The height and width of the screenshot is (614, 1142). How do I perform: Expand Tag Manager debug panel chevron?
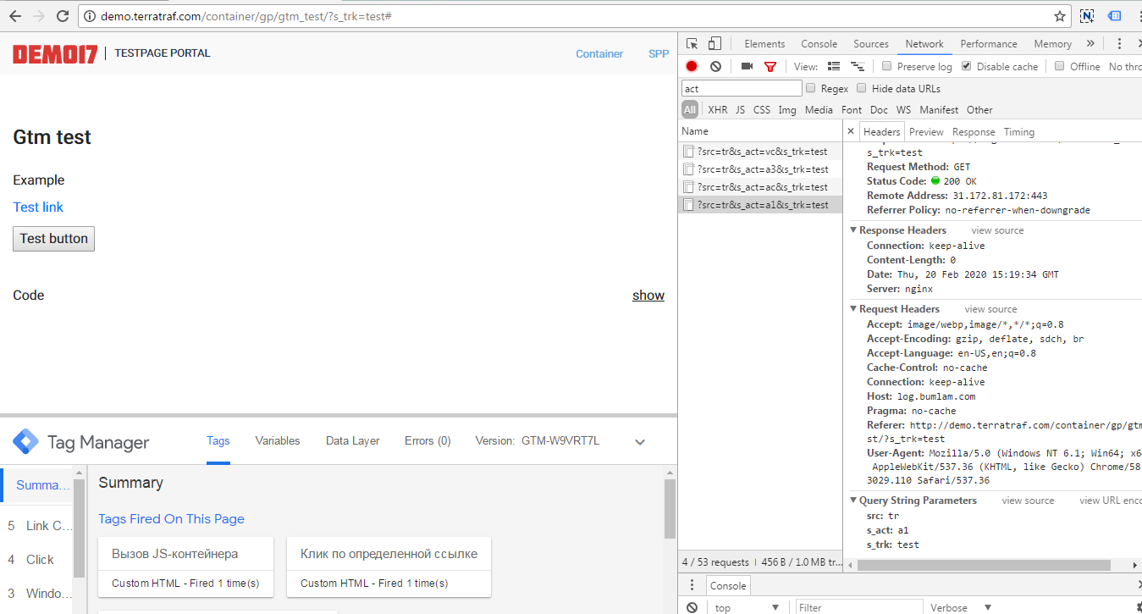tap(640, 442)
